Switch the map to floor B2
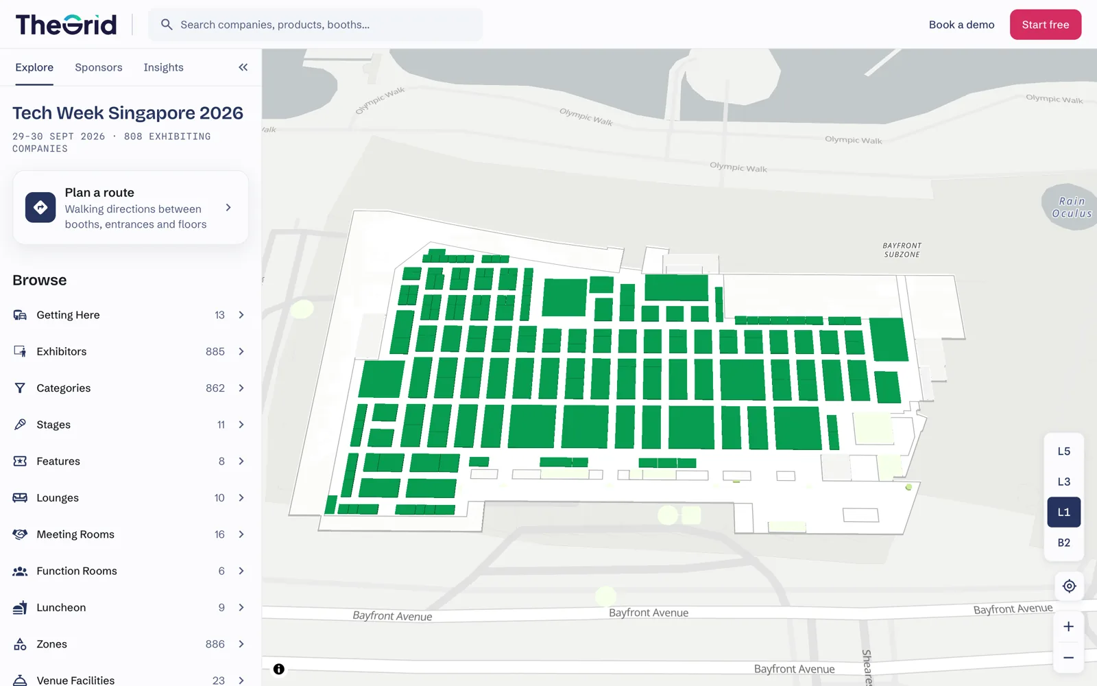This screenshot has width=1097, height=686. pyautogui.click(x=1063, y=543)
